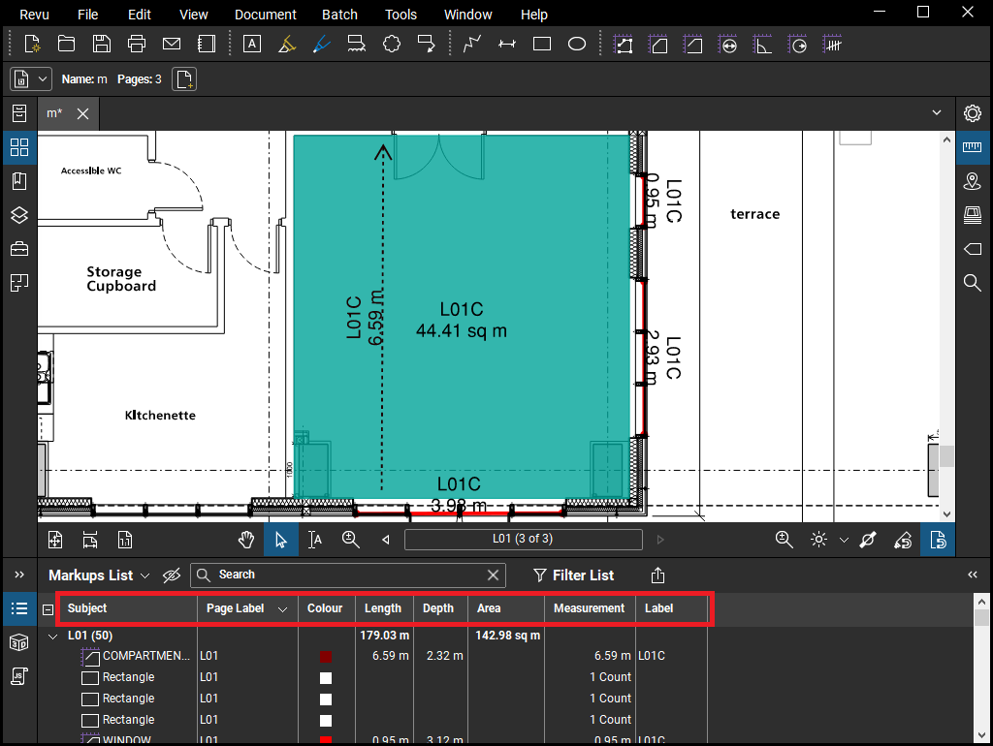
Task: Save the current document
Action: point(101,45)
